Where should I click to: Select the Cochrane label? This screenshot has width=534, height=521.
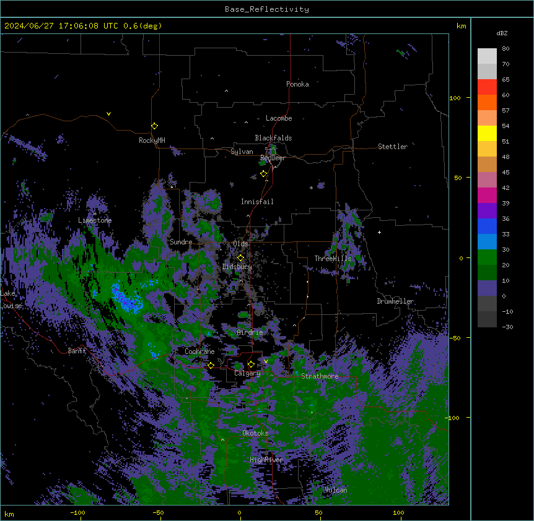click(x=199, y=351)
